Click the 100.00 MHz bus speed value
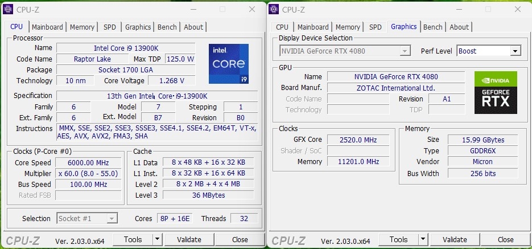 tap(88, 184)
